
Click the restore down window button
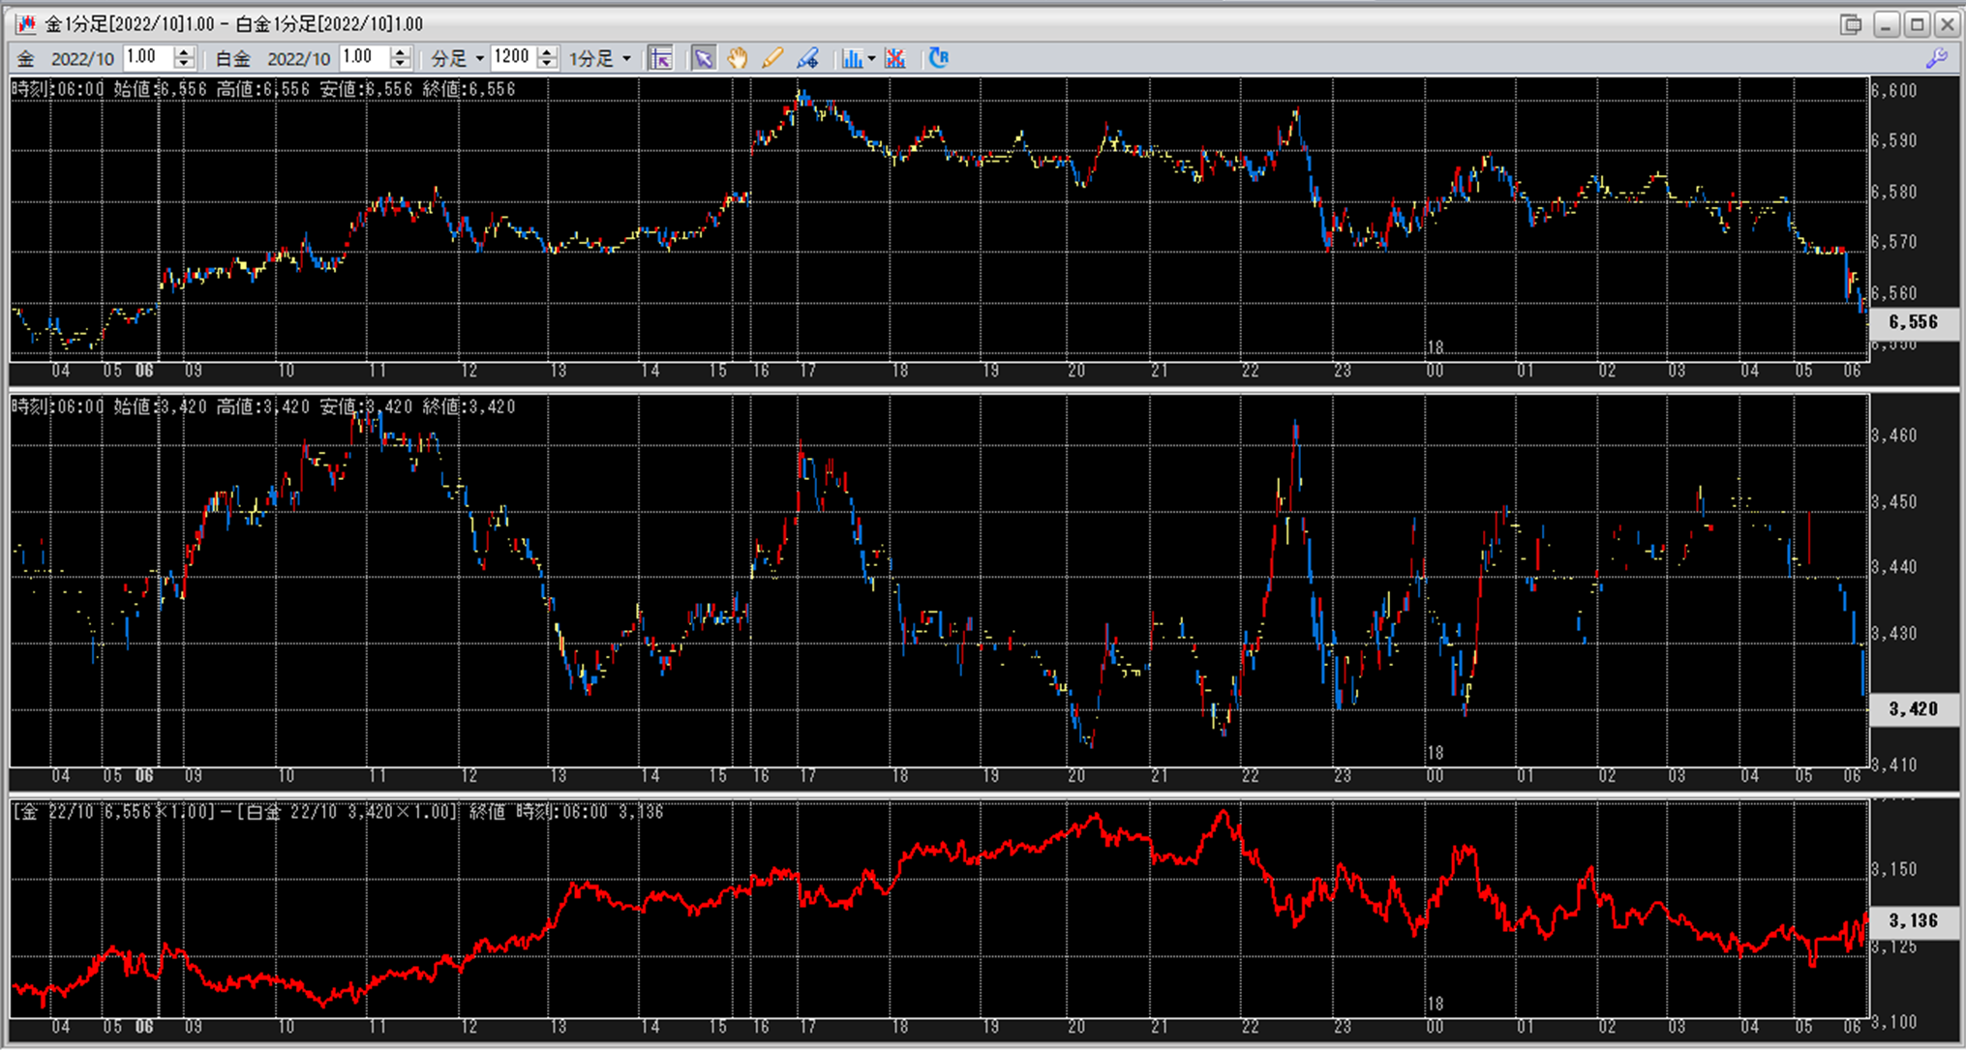click(1851, 24)
